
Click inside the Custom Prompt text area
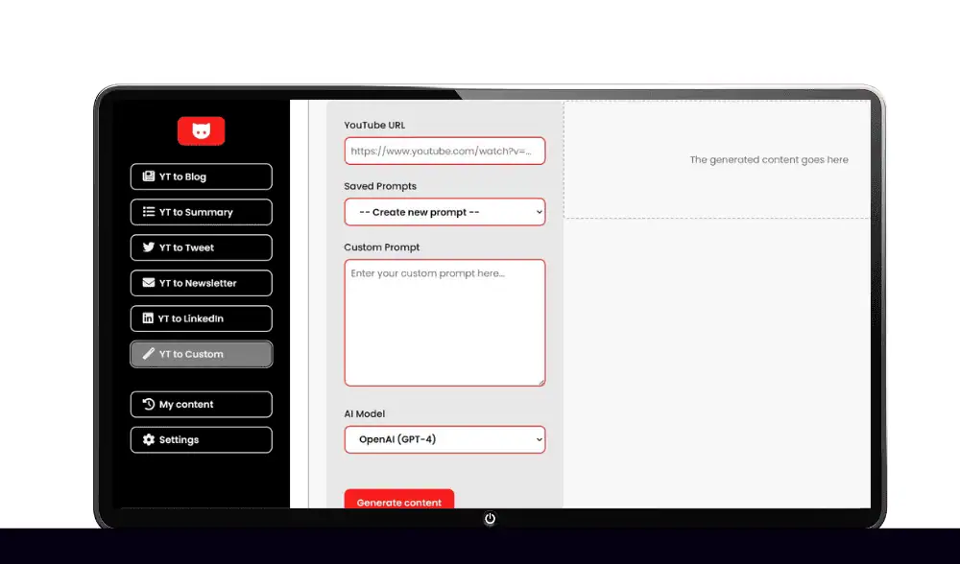pyautogui.click(x=444, y=322)
